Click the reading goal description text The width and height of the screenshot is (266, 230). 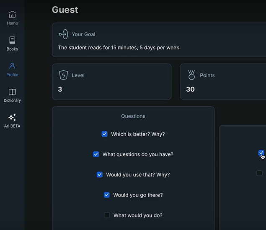tap(119, 48)
